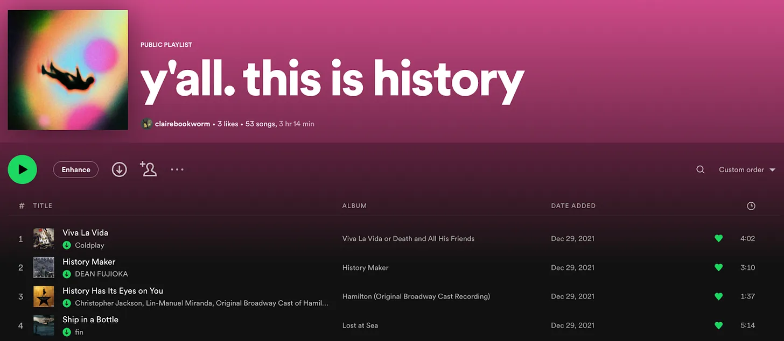Viewport: 784px width, 341px height.
Task: Select the Ship in a Bottle song title
Action: click(90, 319)
